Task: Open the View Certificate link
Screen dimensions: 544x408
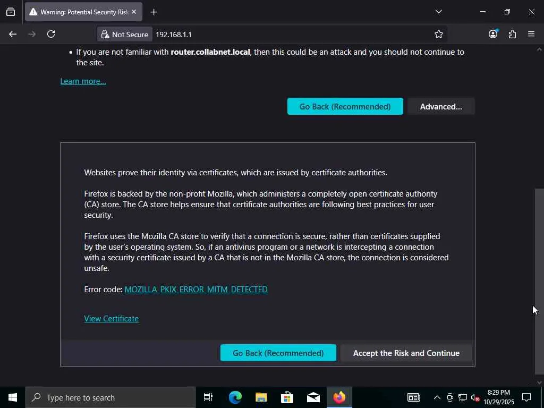Action: [112, 319]
